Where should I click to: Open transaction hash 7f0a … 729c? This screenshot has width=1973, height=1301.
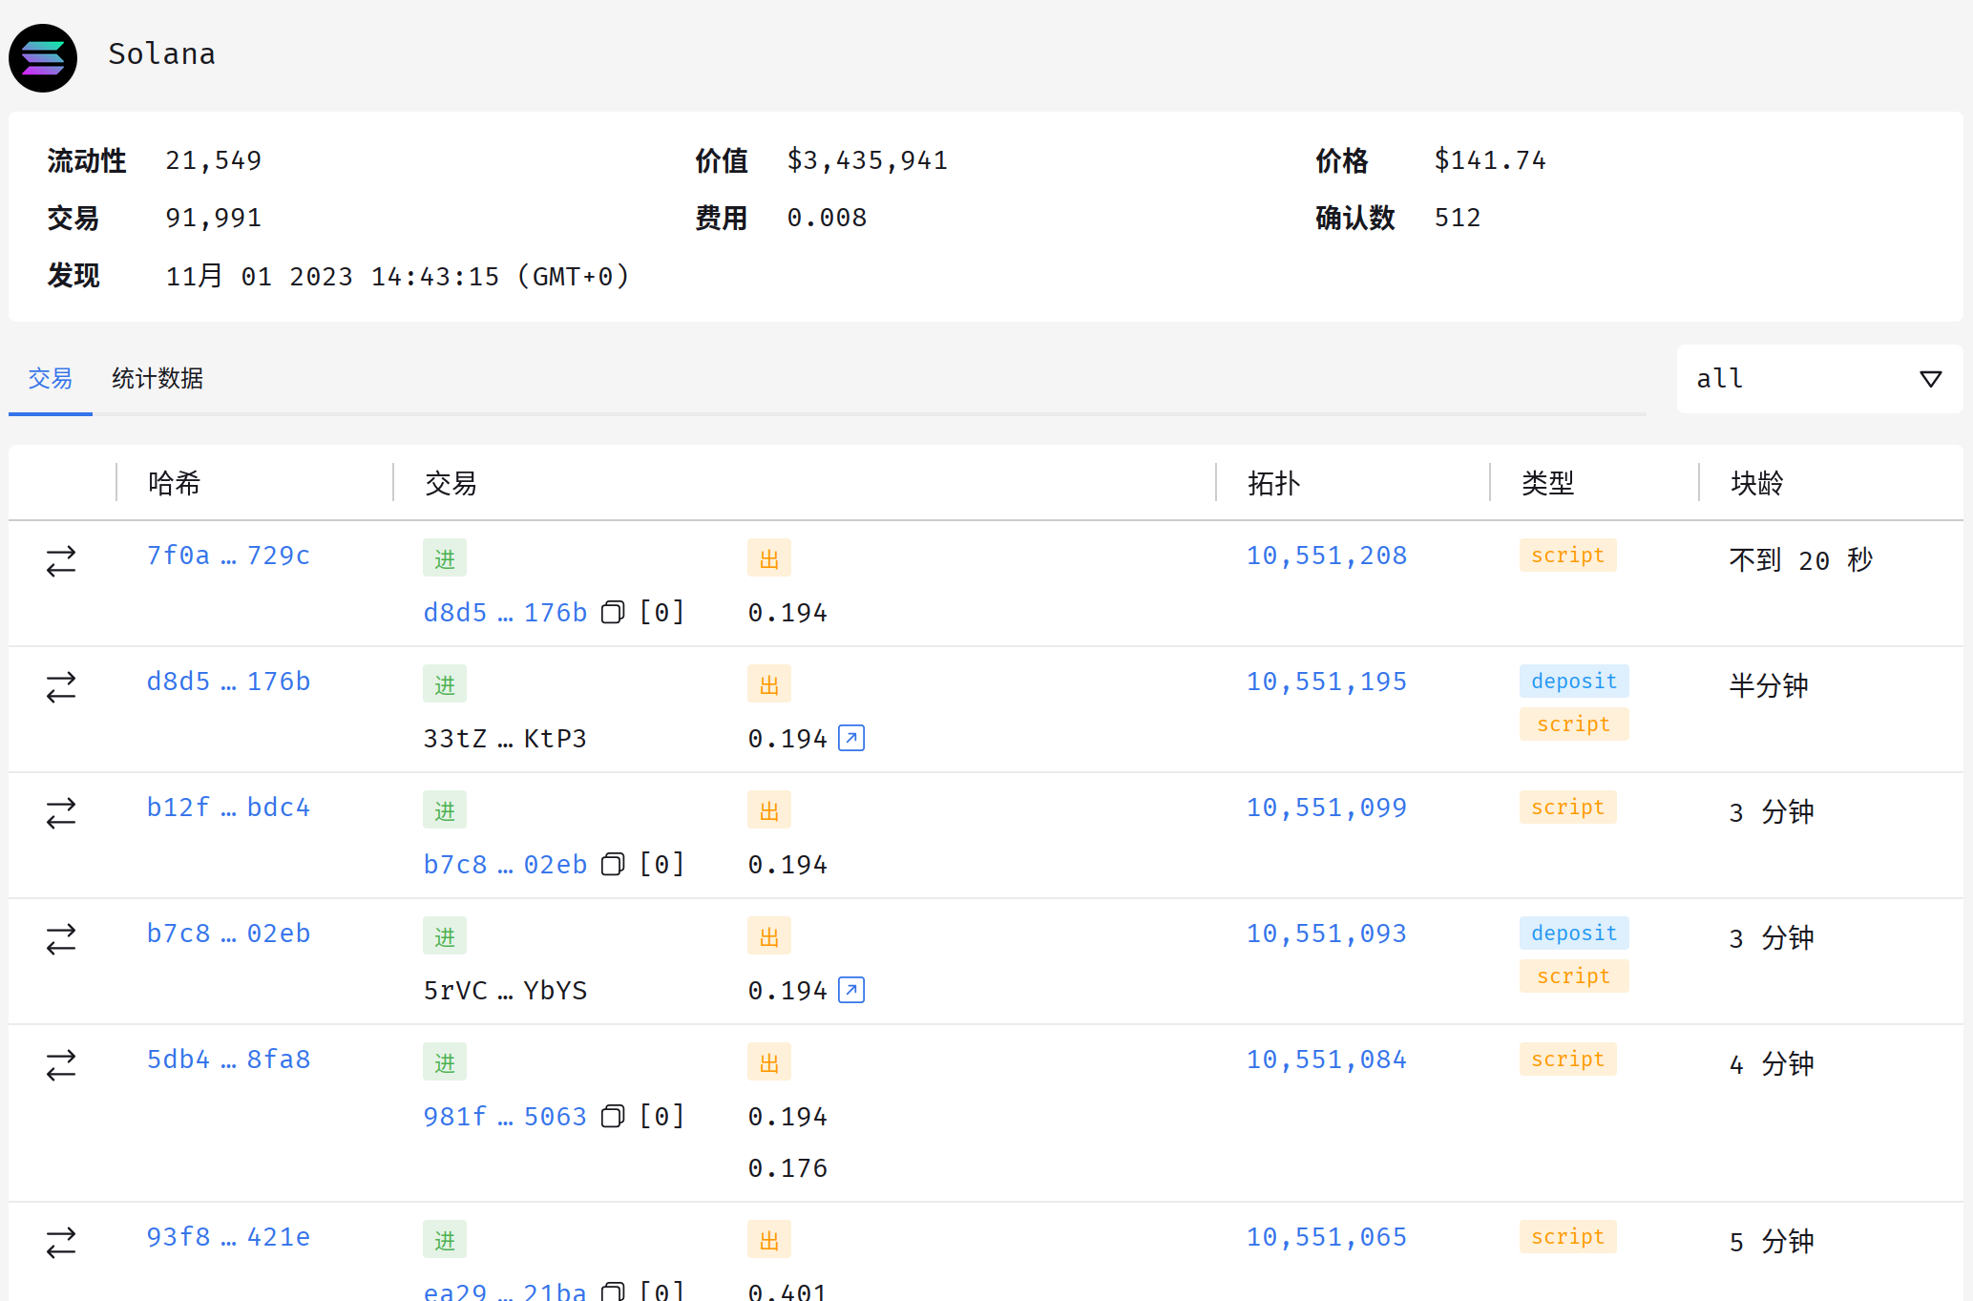coord(228,556)
